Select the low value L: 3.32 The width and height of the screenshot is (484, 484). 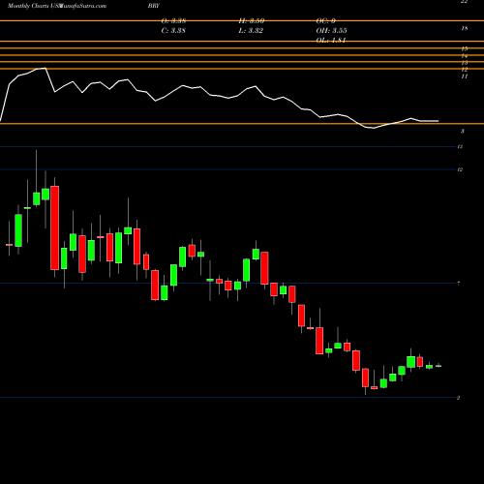pos(251,31)
